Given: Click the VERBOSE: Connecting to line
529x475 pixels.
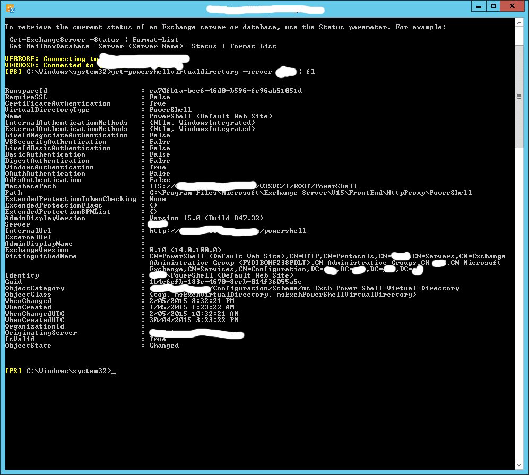Looking at the screenshot, I should point(51,59).
